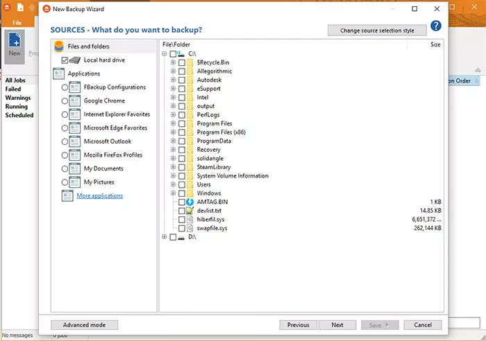The height and width of the screenshot is (341, 486).
Task: Click the Mozilla FireFox Profiles icon
Action: [x=75, y=155]
